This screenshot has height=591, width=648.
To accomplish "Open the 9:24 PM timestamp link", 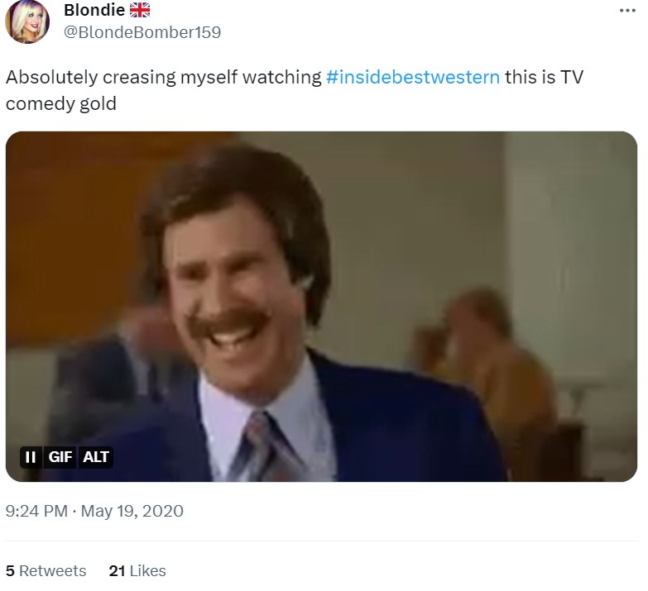I will pyautogui.click(x=36, y=512).
